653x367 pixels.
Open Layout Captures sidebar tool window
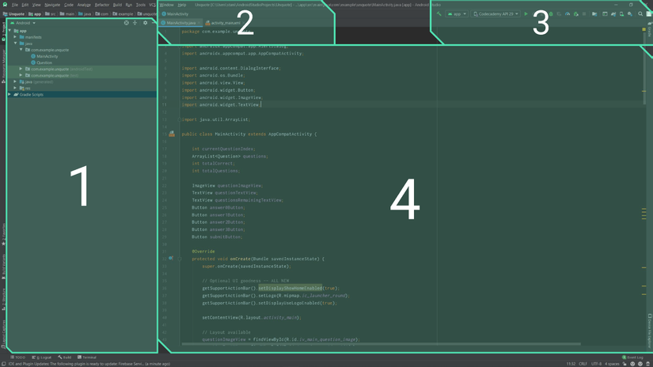3,333
